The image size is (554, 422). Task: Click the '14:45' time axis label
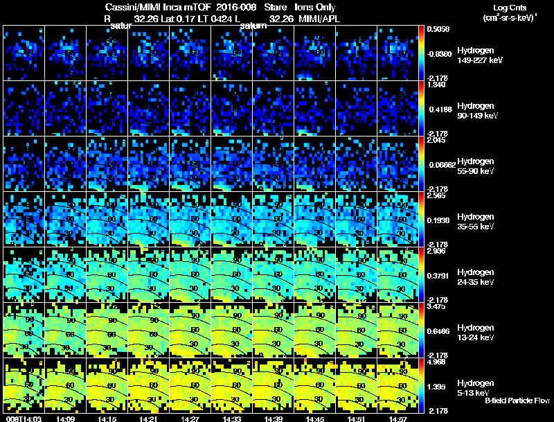coord(315,419)
